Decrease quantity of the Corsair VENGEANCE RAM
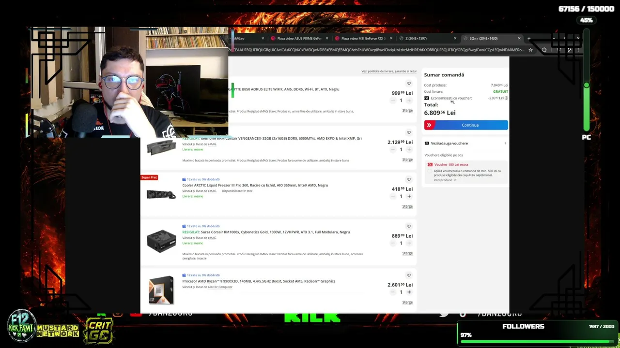This screenshot has height=348, width=620. (393, 149)
